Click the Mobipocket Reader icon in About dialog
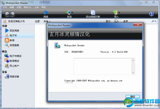The height and width of the screenshot is (109, 160). coord(57,45)
